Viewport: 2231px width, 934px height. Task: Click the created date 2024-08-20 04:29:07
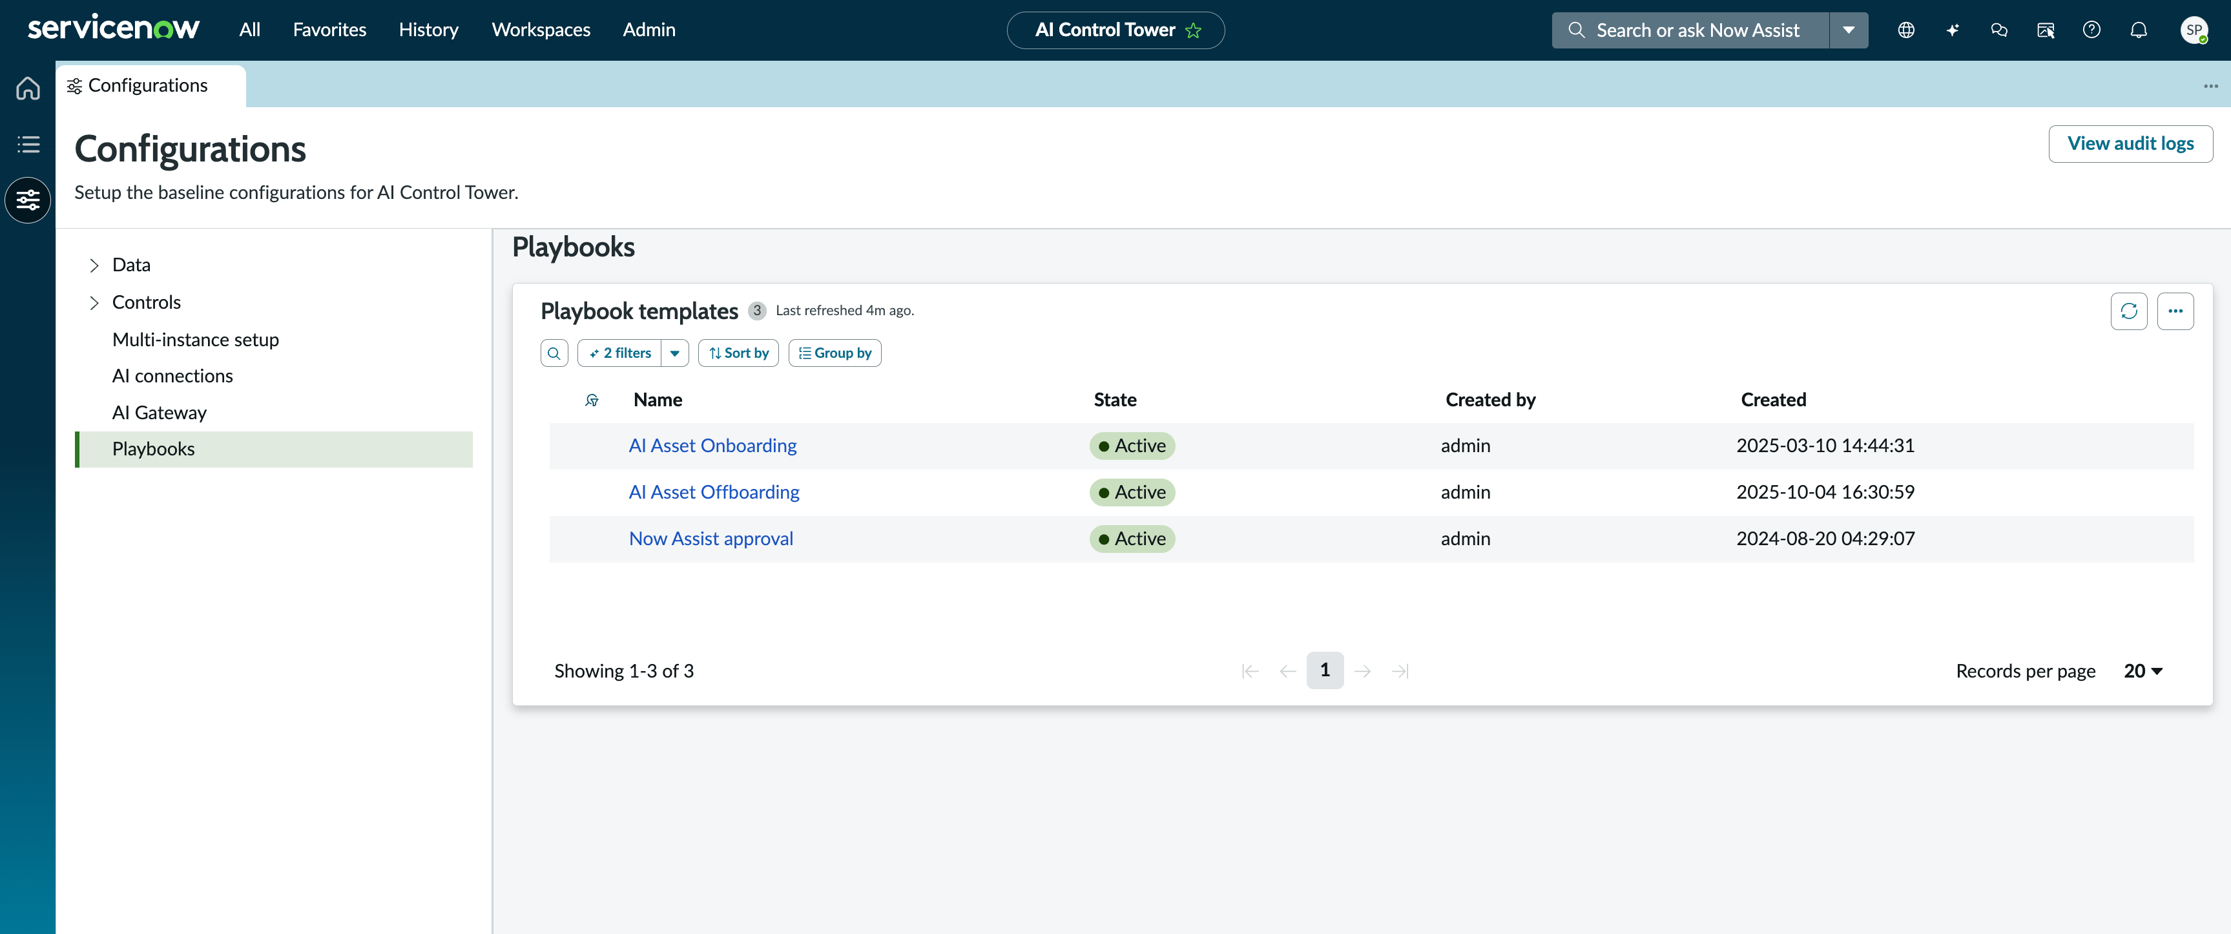coord(1825,539)
